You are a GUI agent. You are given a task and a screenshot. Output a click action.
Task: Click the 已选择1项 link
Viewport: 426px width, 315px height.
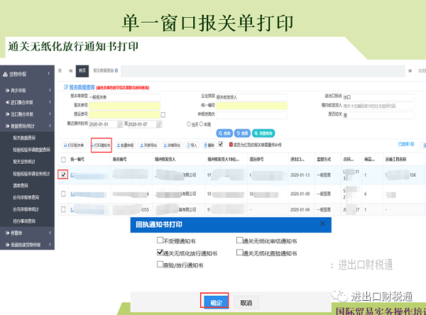(406, 144)
